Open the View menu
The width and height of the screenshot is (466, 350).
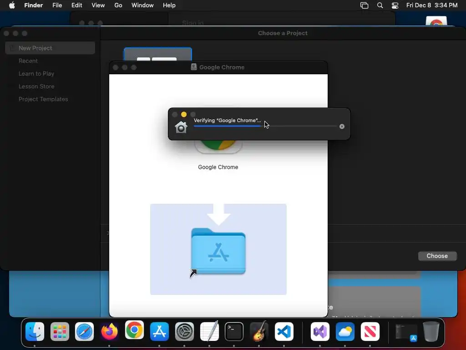click(98, 5)
